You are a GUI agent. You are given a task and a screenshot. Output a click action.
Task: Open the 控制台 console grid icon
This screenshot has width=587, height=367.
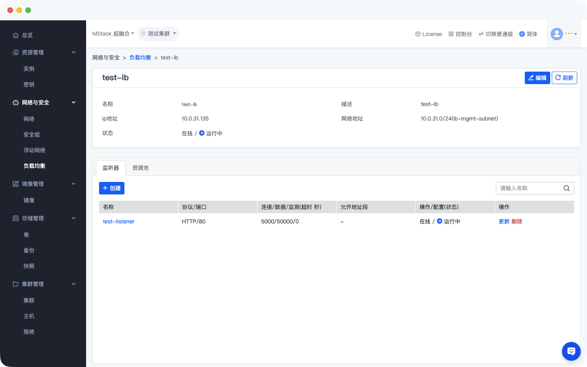point(451,34)
